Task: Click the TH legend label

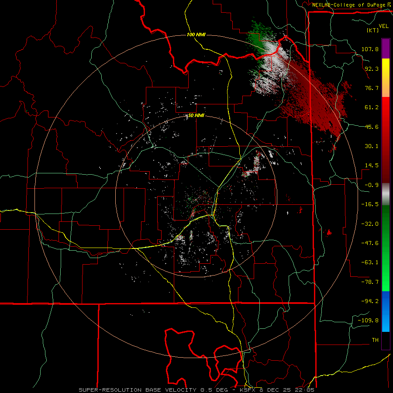Action: tap(375, 340)
